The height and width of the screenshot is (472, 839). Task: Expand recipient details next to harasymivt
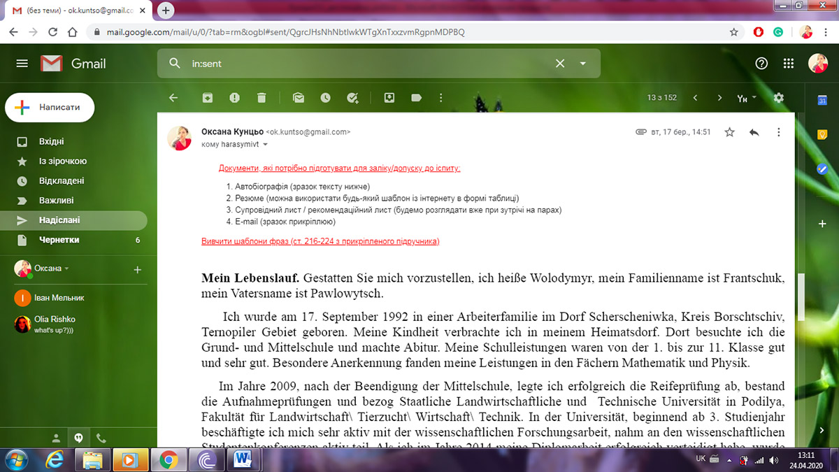(265, 145)
